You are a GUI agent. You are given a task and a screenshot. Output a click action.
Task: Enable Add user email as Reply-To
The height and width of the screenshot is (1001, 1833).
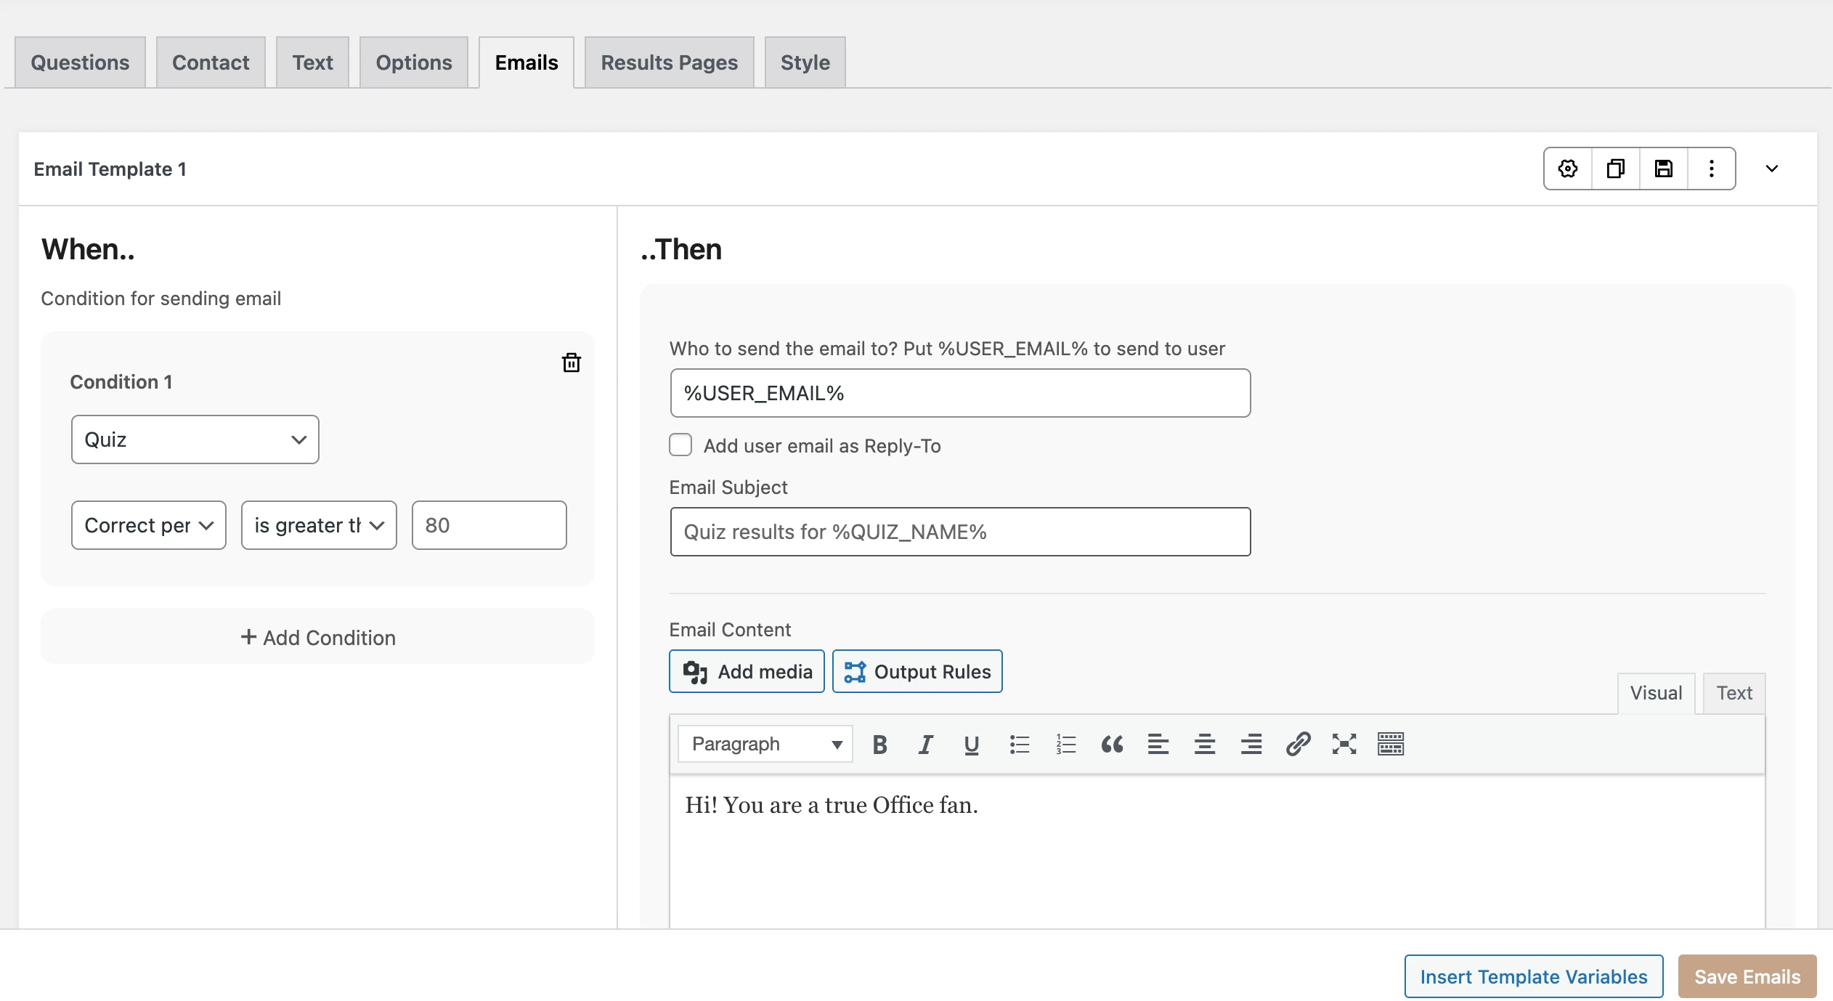[x=680, y=445]
